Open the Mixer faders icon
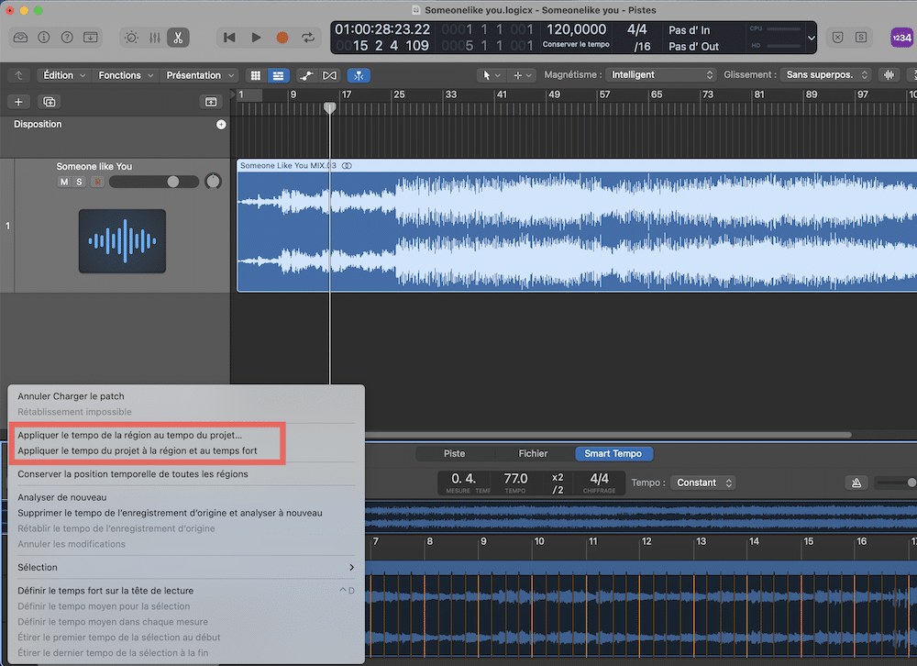This screenshot has width=917, height=666. click(155, 38)
